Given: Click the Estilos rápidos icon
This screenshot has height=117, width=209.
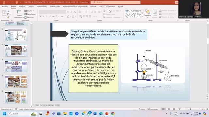Looking at the screenshot, I should (155, 14).
